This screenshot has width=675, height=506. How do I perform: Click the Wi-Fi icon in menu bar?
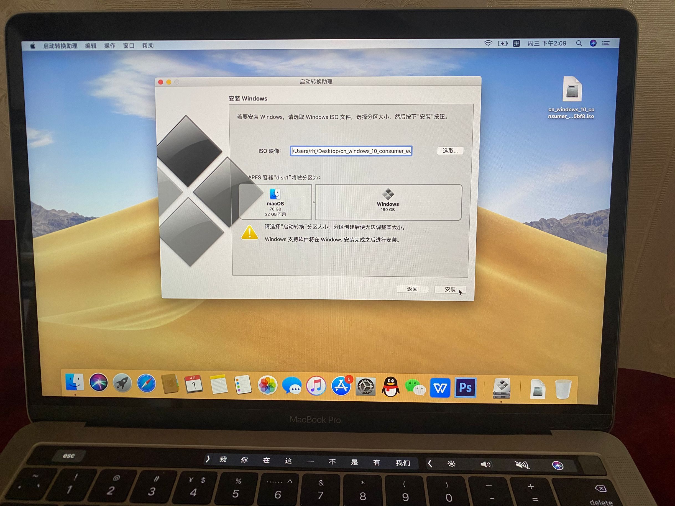(x=488, y=43)
